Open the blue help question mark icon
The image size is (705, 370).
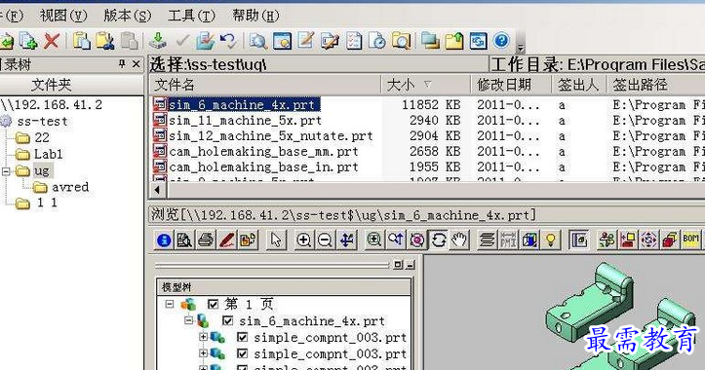click(501, 41)
